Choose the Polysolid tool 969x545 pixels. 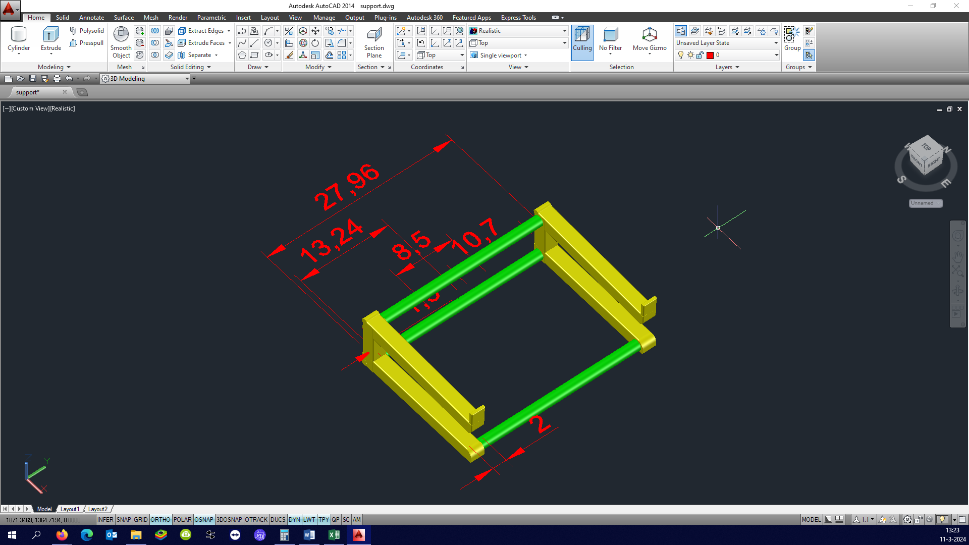[x=87, y=31]
